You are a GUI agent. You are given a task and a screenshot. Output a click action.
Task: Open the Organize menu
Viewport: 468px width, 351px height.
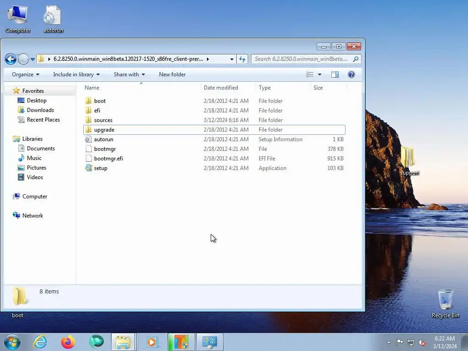26,74
